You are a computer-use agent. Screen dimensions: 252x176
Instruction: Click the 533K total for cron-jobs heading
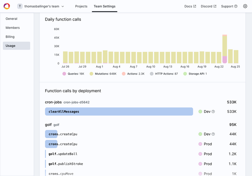pyautogui.click(x=232, y=102)
